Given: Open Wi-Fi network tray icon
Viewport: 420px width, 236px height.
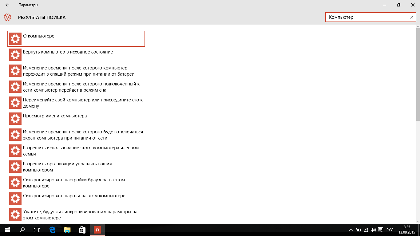Looking at the screenshot, I should pos(366,230).
